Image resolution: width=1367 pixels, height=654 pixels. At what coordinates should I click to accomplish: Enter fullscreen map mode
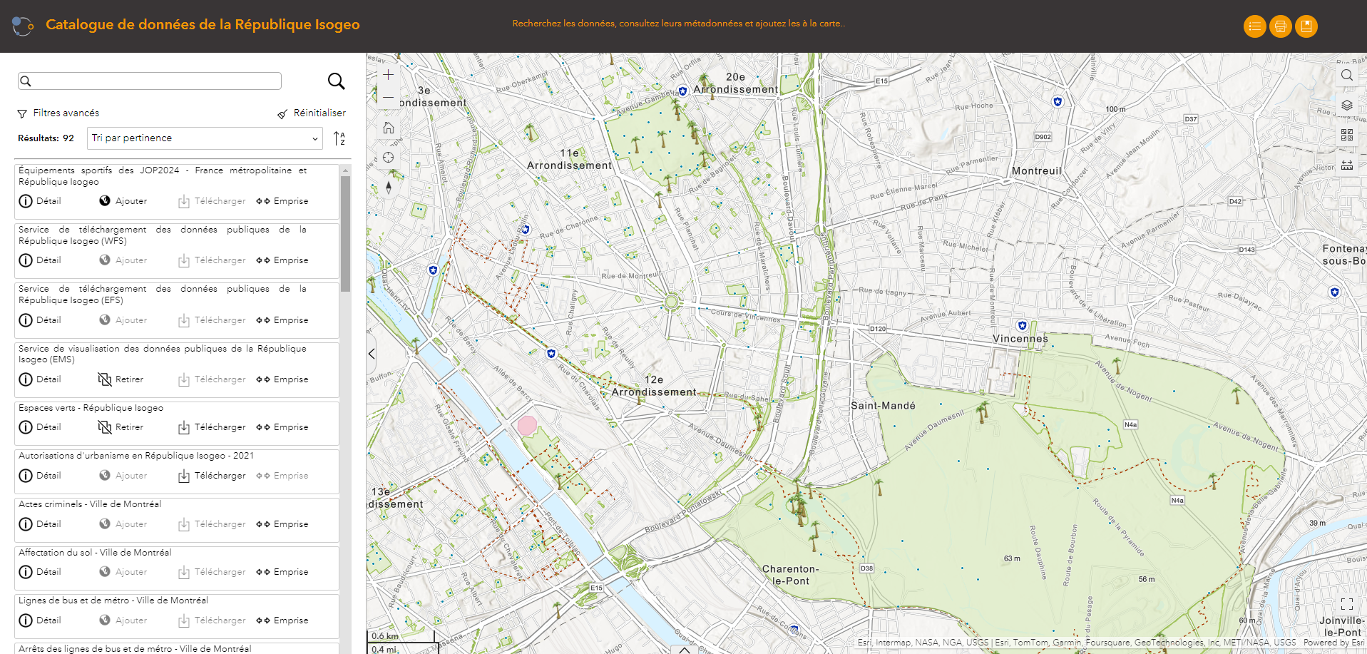(1346, 604)
